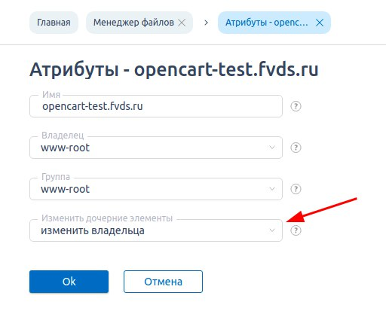Open the Группа www-root select box
The height and width of the screenshot is (317, 386).
pyautogui.click(x=156, y=189)
